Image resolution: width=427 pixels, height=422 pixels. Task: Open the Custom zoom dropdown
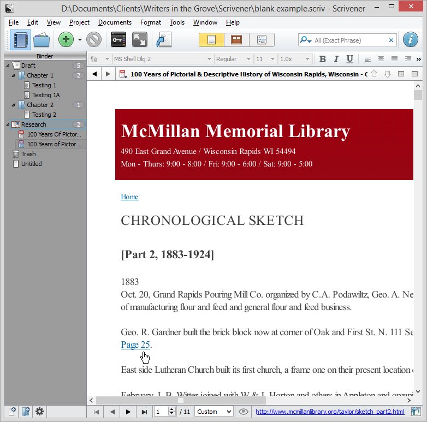coord(214,412)
